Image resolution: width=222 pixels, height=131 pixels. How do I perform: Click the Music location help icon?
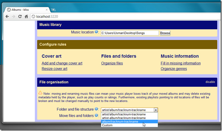pyautogui.click(x=96, y=32)
